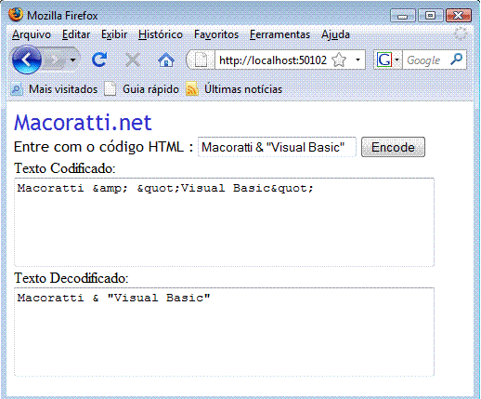The height and width of the screenshot is (399, 481).
Task: Click the Macoratti.net heading
Action: 83,122
